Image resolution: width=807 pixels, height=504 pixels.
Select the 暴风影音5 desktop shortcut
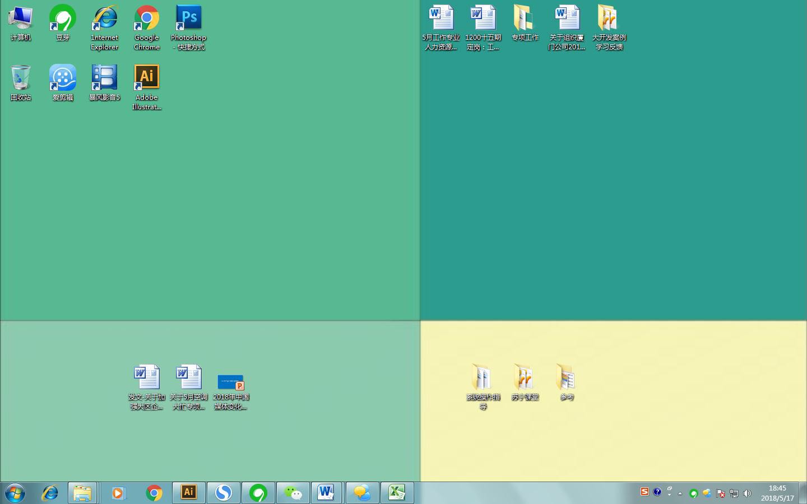104,78
